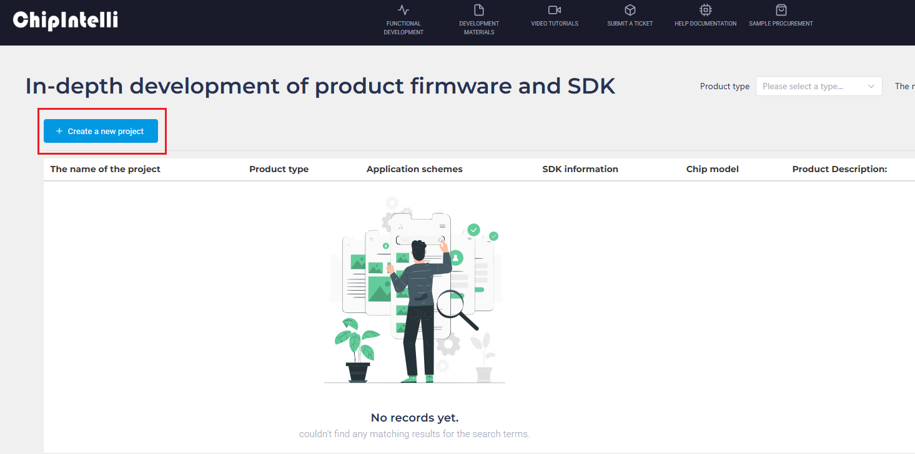This screenshot has height=454, width=915.
Task: Open the Functional Development menu label
Action: point(403,28)
